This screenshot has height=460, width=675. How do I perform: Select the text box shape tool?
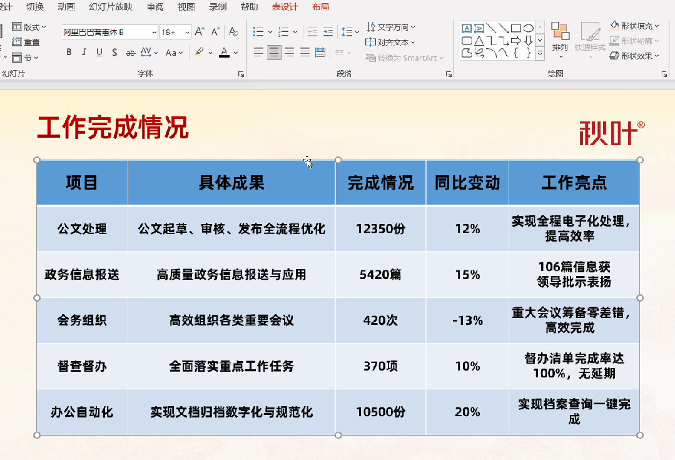[467, 28]
